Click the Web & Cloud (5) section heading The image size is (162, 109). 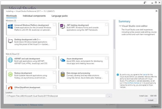[13, 54]
